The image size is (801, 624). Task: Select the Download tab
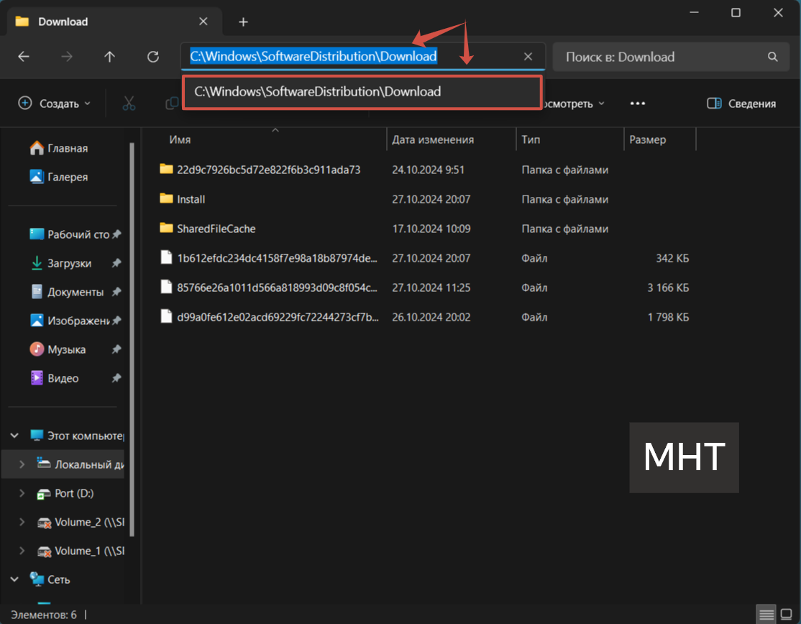[x=115, y=22]
